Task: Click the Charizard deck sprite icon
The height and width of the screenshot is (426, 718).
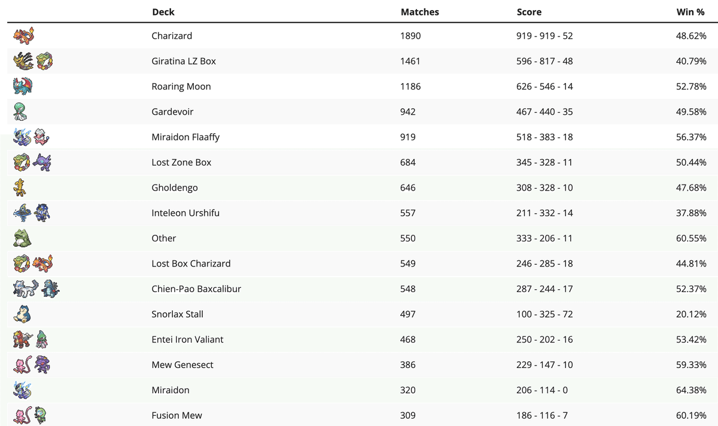Action: [x=24, y=36]
